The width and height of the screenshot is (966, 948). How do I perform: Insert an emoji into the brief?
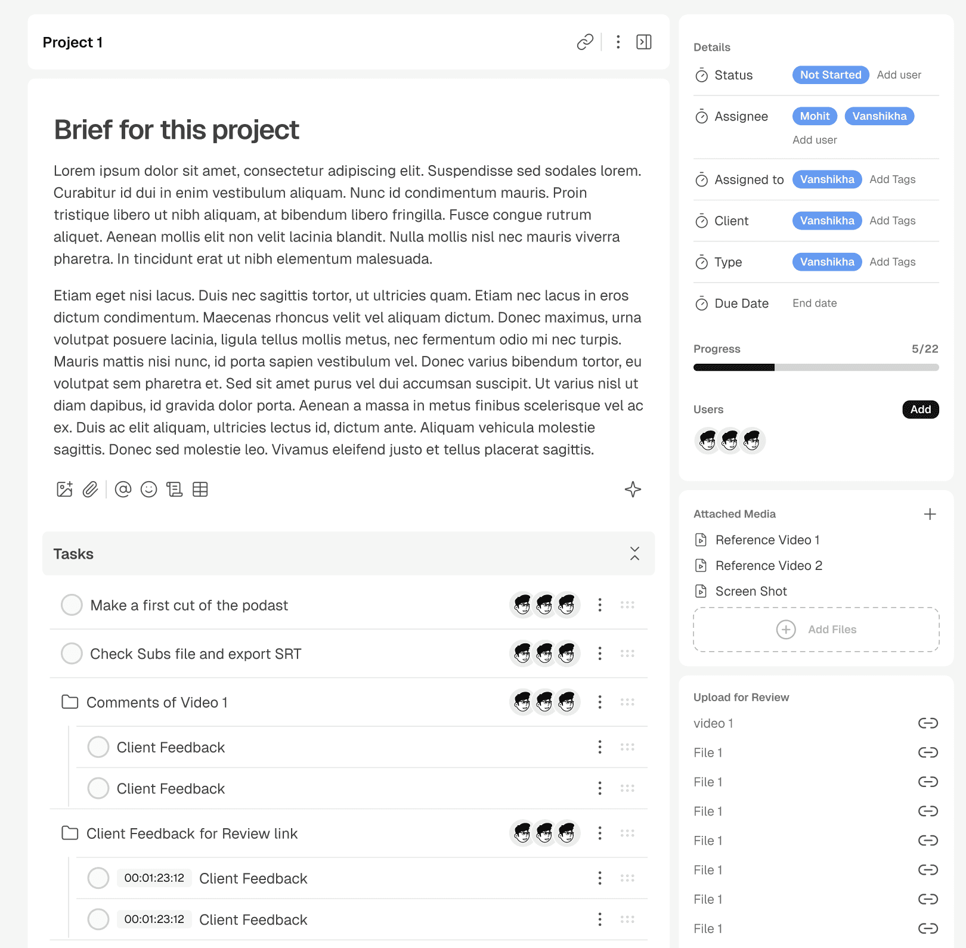click(148, 489)
